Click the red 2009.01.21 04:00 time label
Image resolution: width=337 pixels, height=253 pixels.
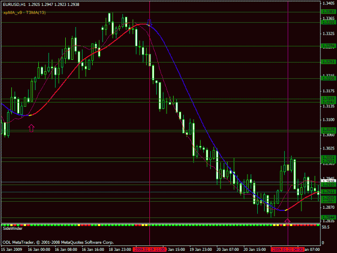pos(287,250)
